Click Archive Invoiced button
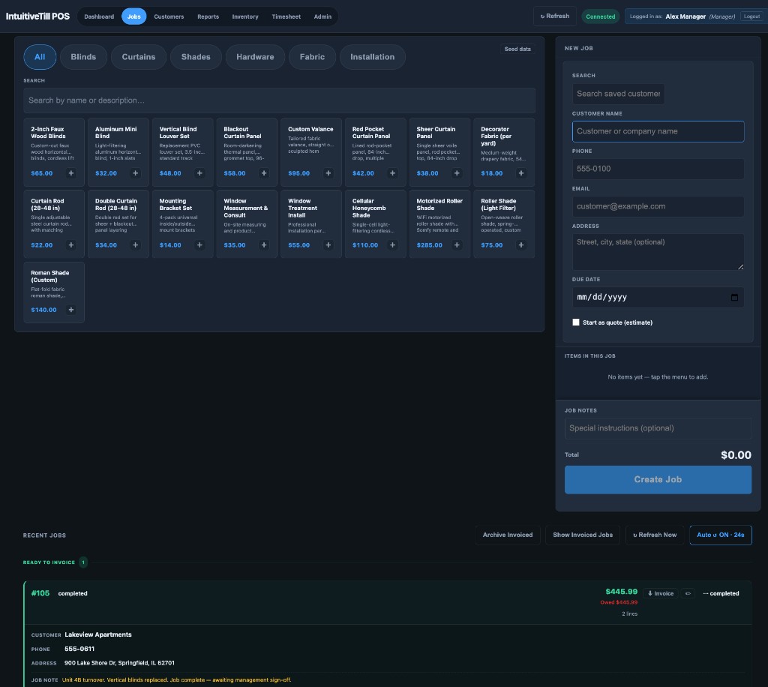 (508, 535)
